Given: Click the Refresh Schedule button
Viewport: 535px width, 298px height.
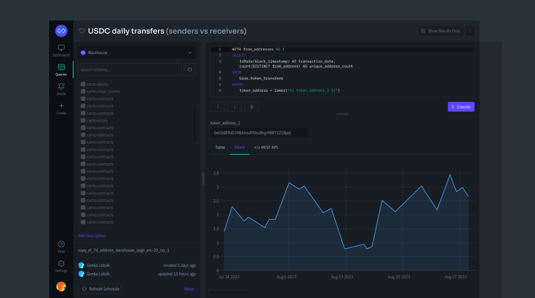Looking at the screenshot, I should coord(100,289).
